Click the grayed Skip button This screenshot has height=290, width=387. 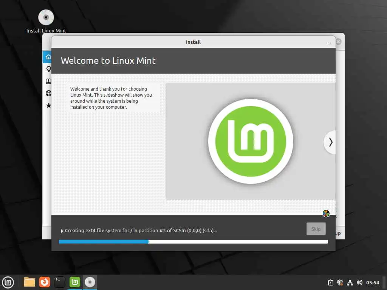pyautogui.click(x=316, y=229)
